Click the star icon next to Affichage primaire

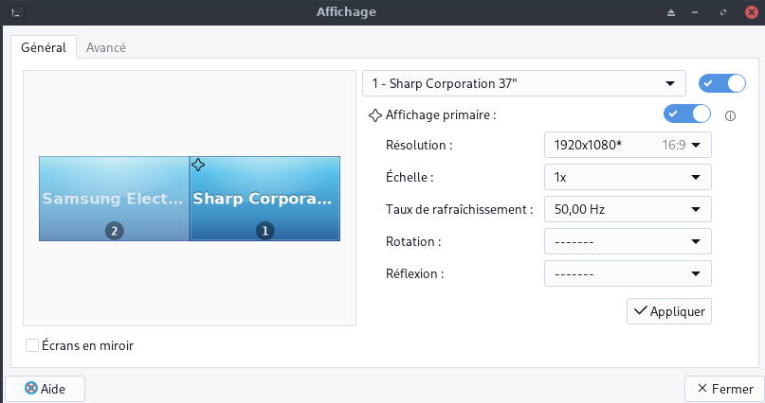point(374,114)
